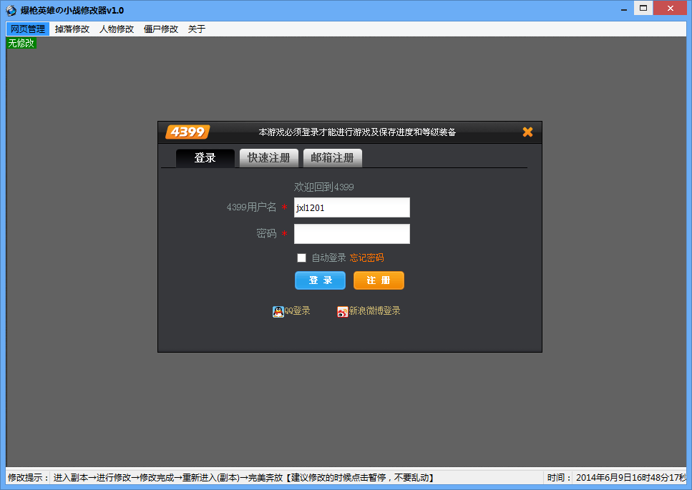Click the orange 4399 logo

coord(187,132)
